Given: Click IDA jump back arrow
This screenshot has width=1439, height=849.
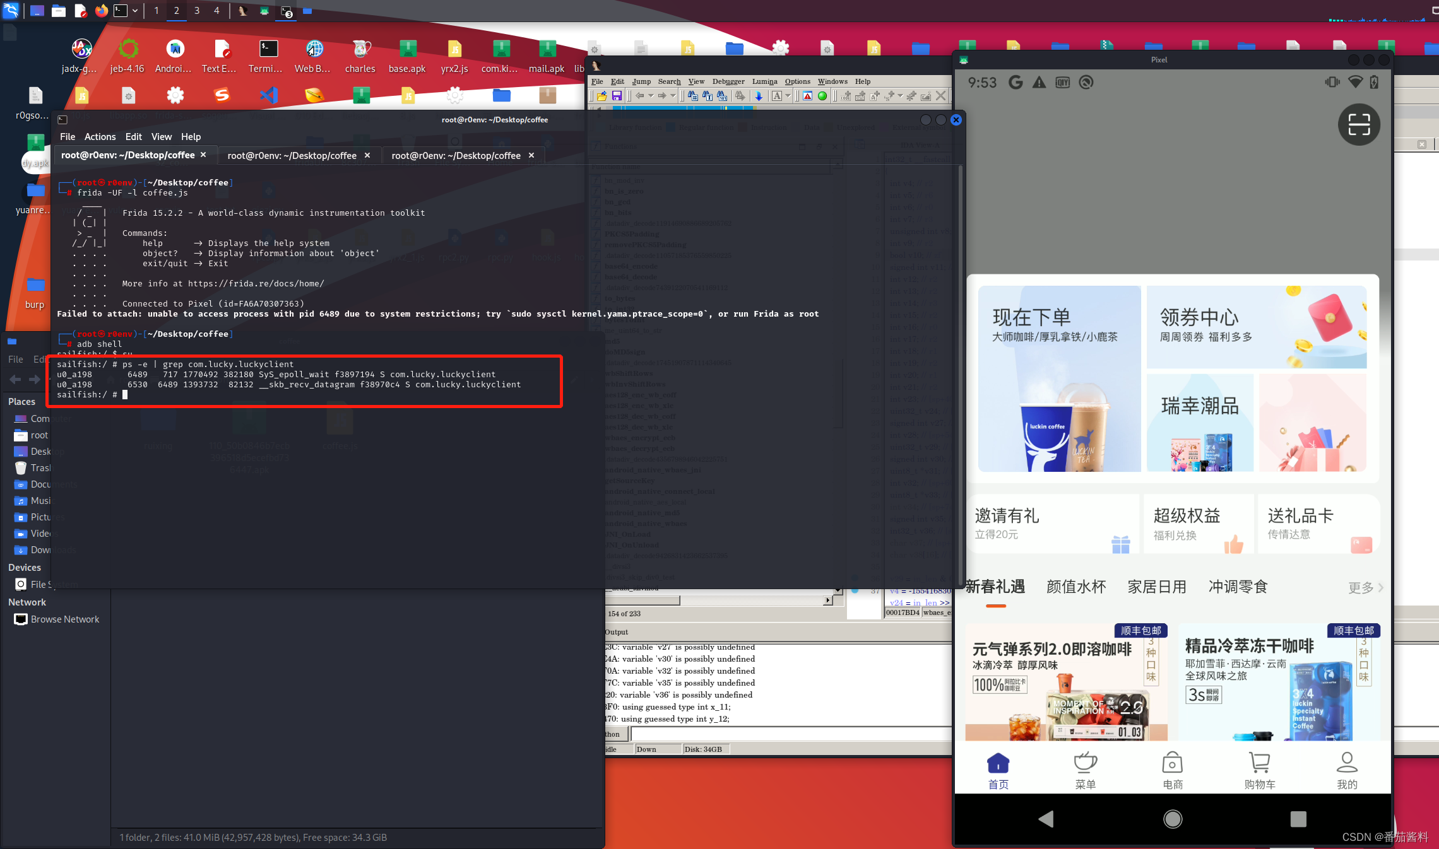Looking at the screenshot, I should pyautogui.click(x=640, y=96).
